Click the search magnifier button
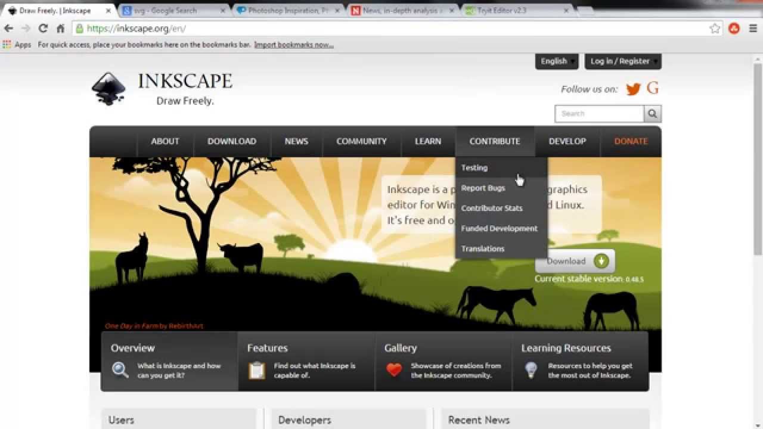763x429 pixels. pyautogui.click(x=652, y=113)
